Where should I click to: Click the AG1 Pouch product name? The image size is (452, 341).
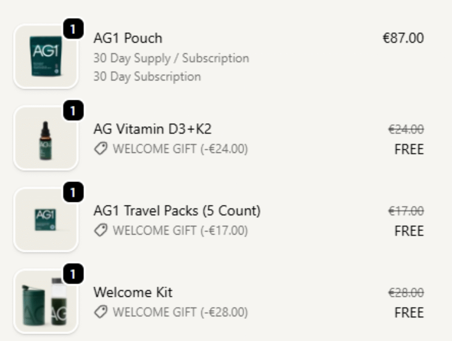[x=128, y=38]
